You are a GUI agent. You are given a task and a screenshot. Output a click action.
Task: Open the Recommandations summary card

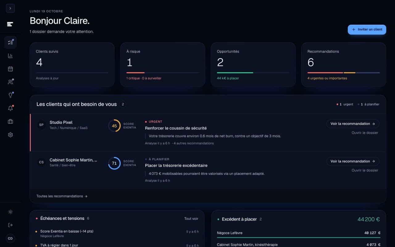343,65
